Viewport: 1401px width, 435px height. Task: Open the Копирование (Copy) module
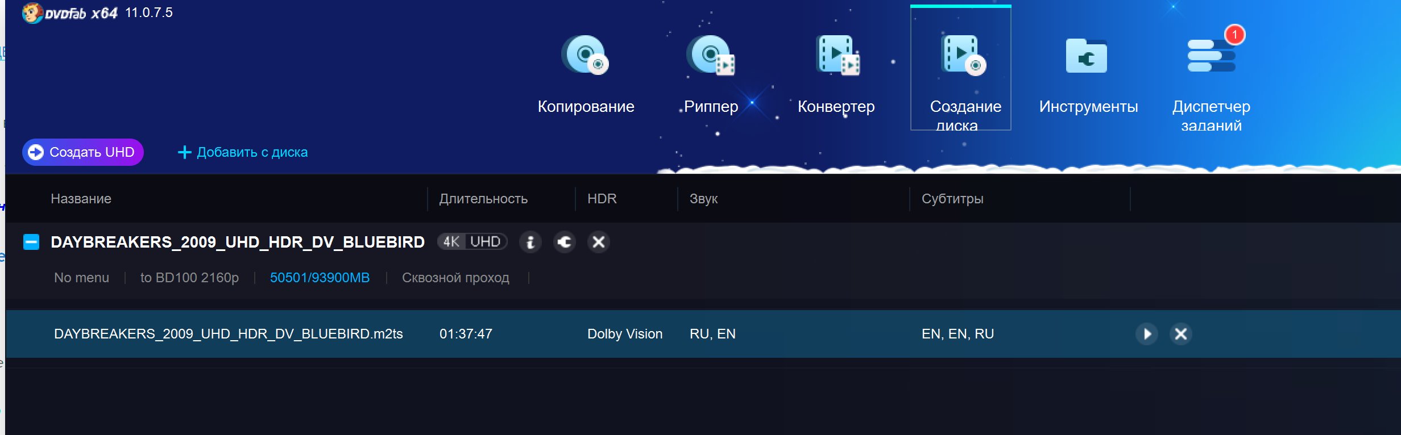coord(586,74)
